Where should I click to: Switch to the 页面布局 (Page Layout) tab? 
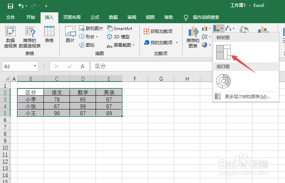tap(72, 17)
